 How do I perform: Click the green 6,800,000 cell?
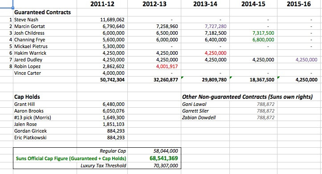tap(253, 40)
